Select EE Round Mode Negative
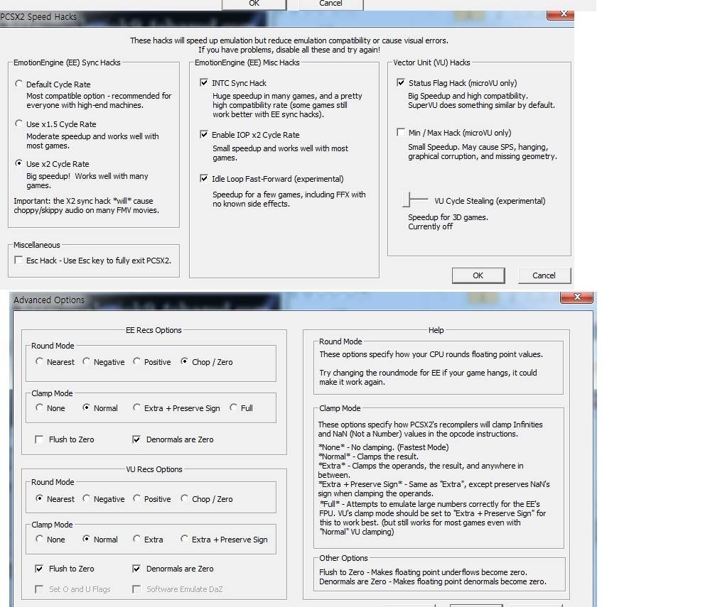 86,361
